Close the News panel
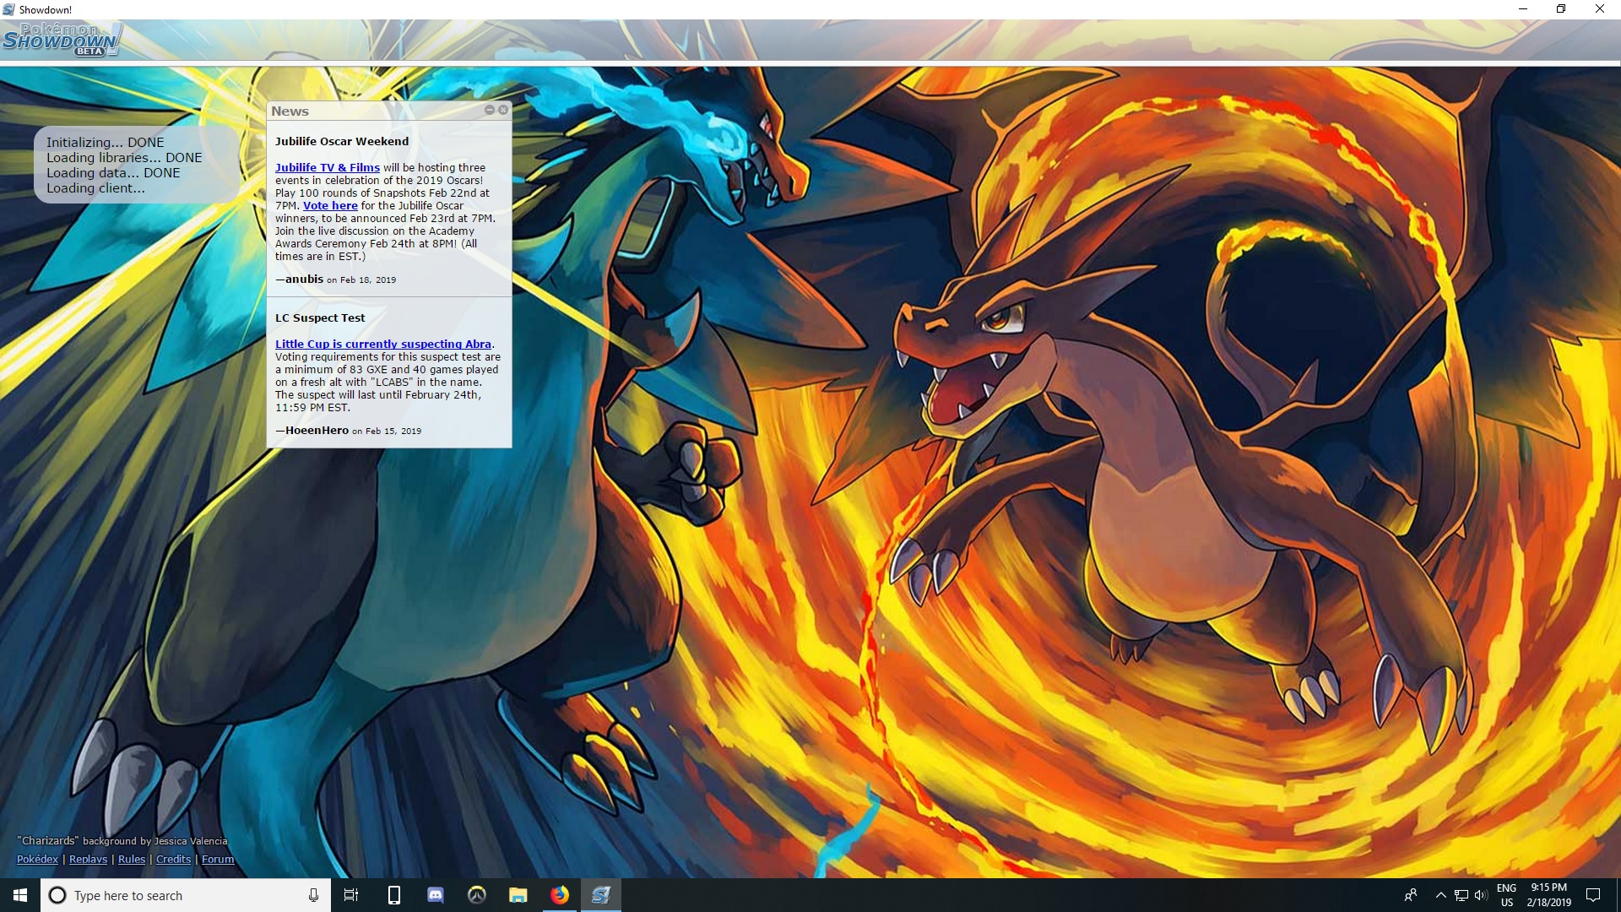Image resolution: width=1621 pixels, height=912 pixels. pyautogui.click(x=503, y=110)
